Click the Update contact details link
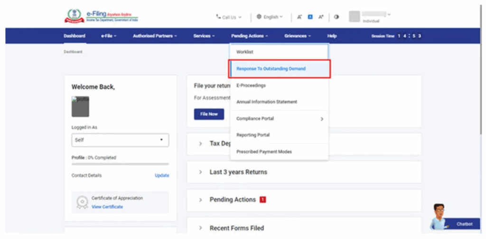Viewport: 486px width, 239px height. [x=162, y=175]
